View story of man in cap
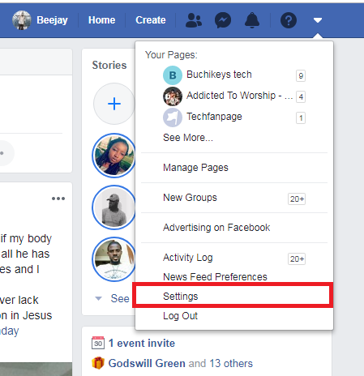This screenshot has height=376, width=364. click(x=114, y=207)
